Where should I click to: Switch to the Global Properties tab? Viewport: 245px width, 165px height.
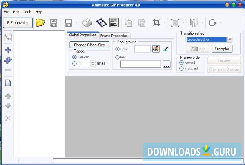tap(82, 35)
